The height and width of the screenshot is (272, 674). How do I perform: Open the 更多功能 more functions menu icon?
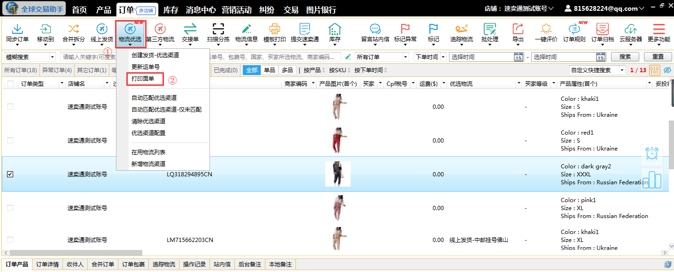click(659, 29)
